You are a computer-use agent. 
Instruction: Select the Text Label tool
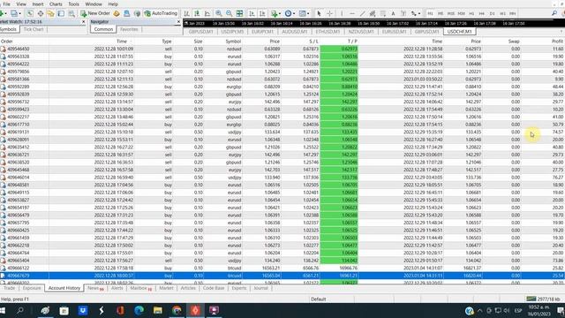403,14
